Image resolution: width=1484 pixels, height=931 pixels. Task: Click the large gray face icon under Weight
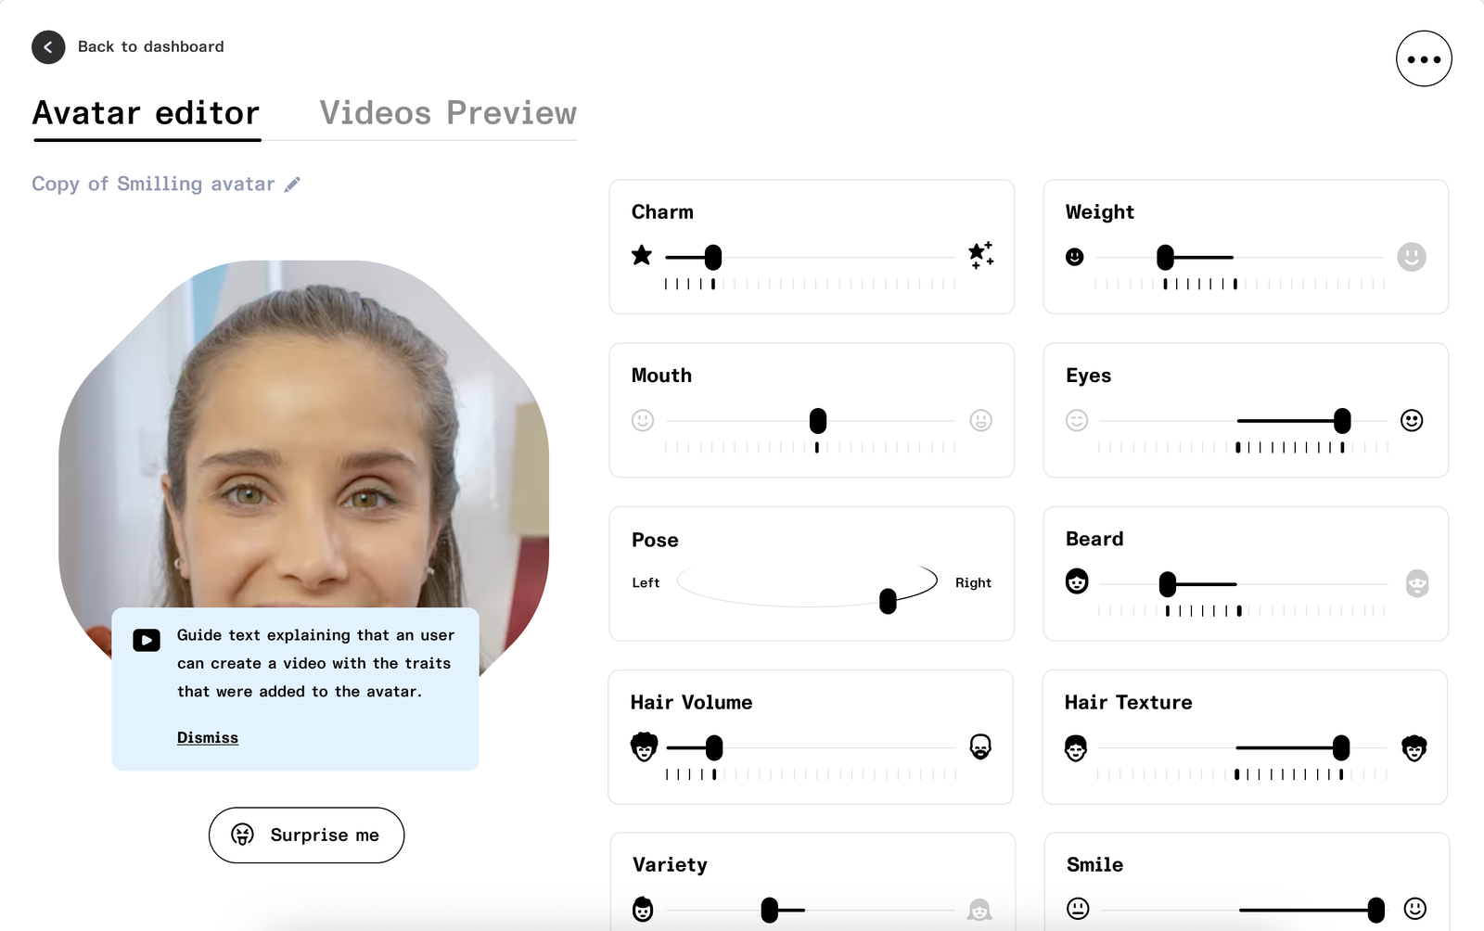(1412, 257)
